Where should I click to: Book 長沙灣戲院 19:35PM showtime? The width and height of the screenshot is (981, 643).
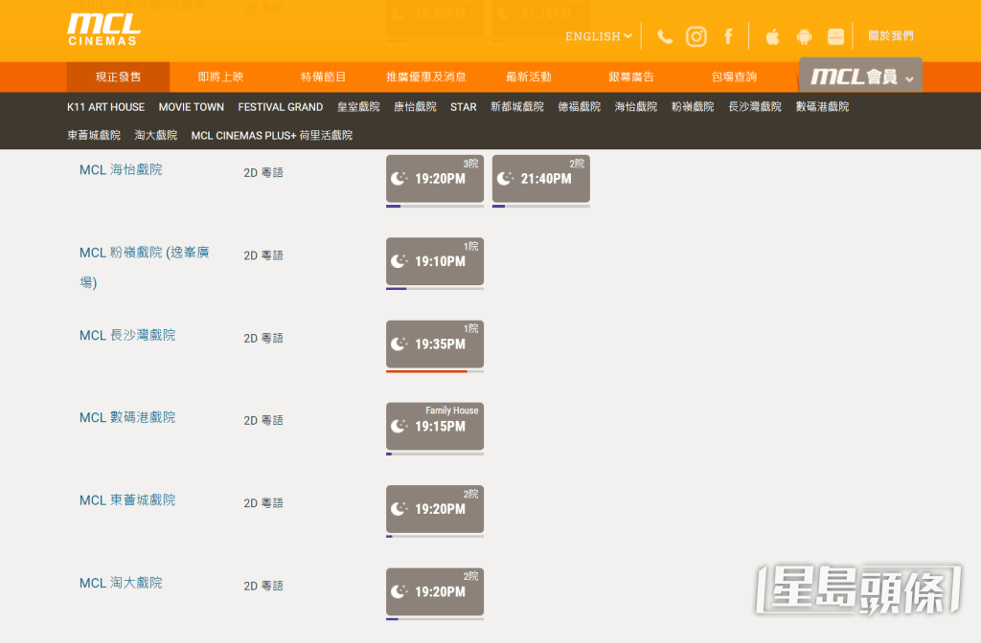435,344
